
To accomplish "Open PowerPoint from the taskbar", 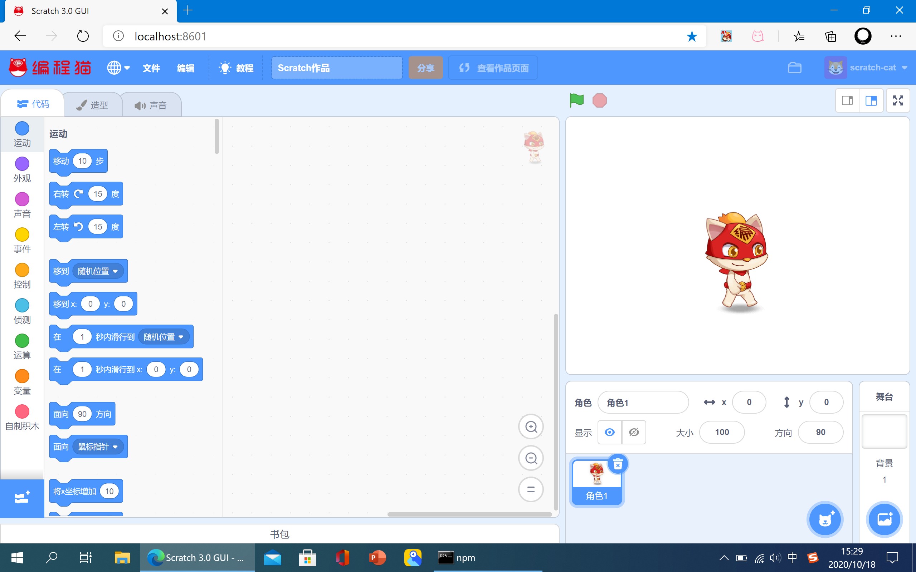I will coord(377,558).
